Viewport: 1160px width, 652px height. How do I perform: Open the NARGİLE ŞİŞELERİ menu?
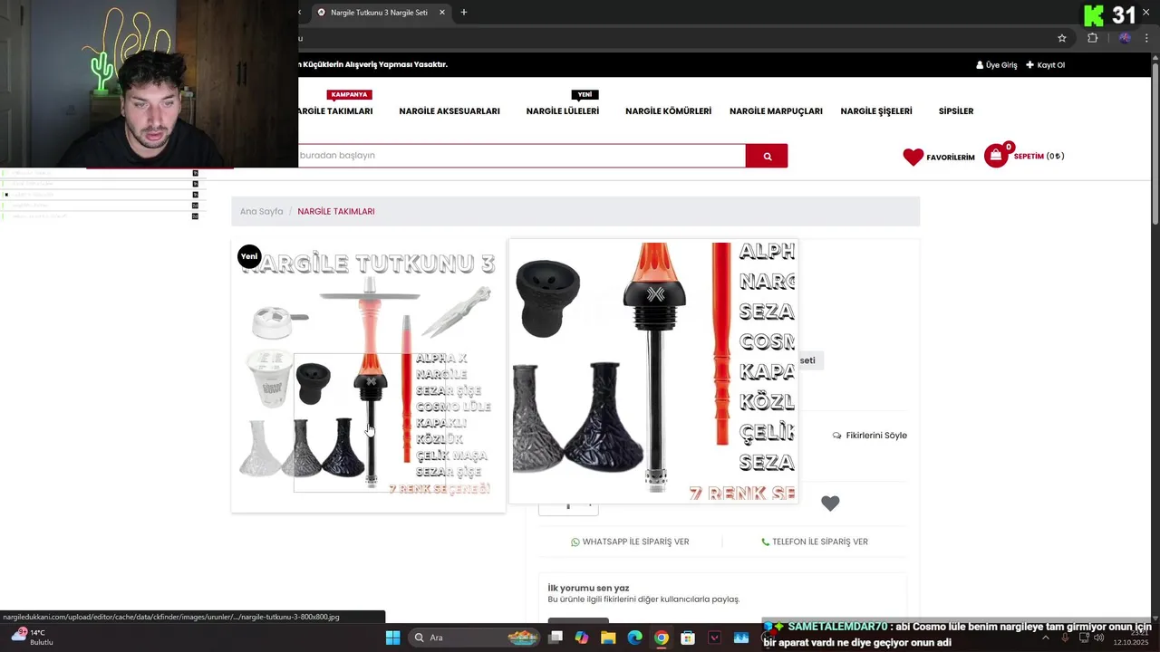[876, 111]
